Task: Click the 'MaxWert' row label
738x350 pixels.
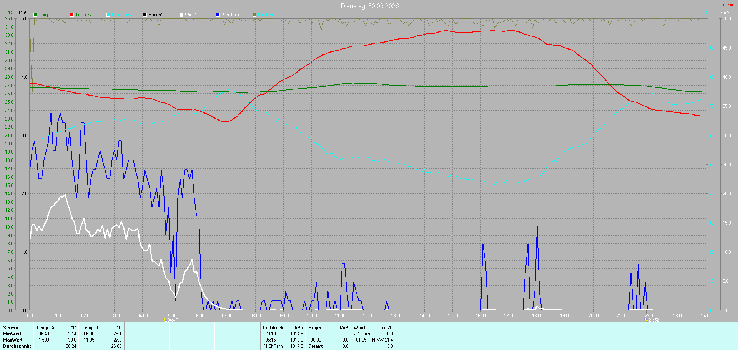Action: pos(13,340)
